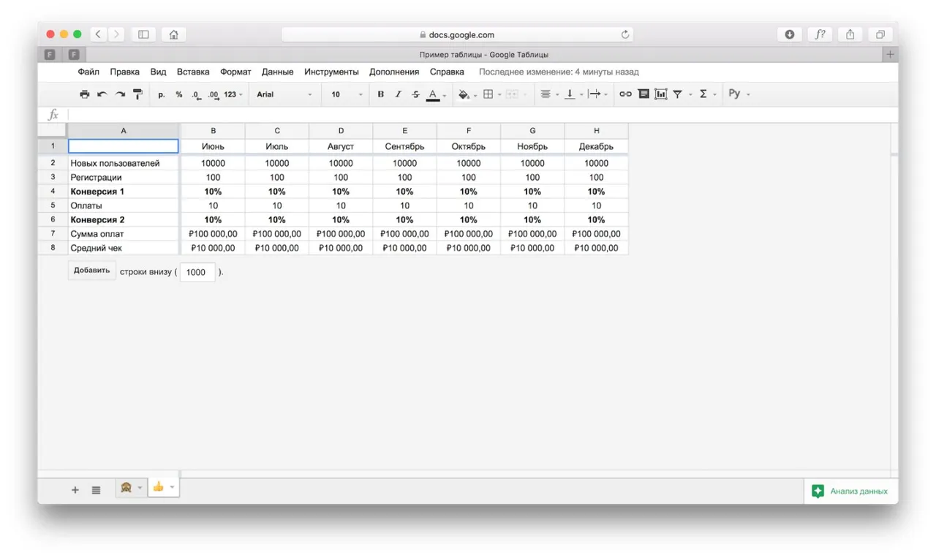This screenshot has height=558, width=936.
Task: Click the print icon in toolbar
Action: point(85,94)
